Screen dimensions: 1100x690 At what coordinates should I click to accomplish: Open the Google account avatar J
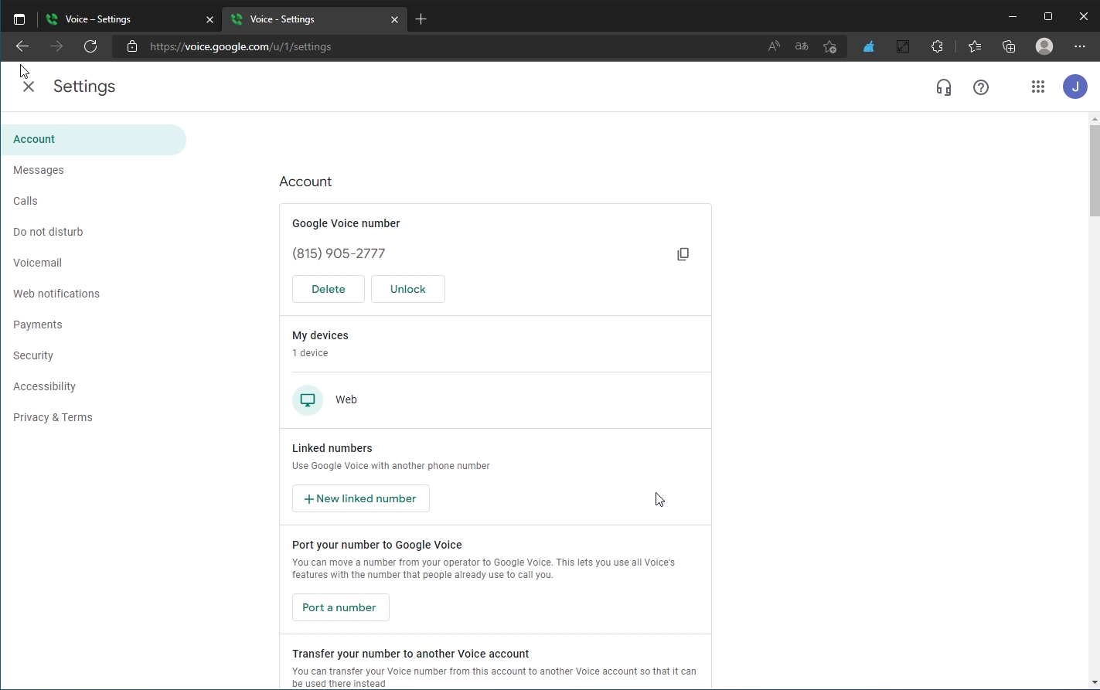[1074, 87]
